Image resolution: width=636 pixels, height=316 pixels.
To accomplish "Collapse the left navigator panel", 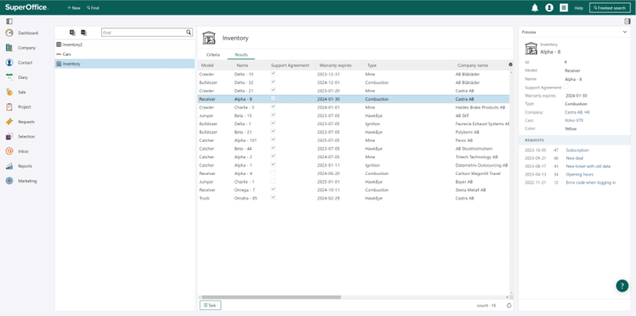I will [x=9, y=21].
